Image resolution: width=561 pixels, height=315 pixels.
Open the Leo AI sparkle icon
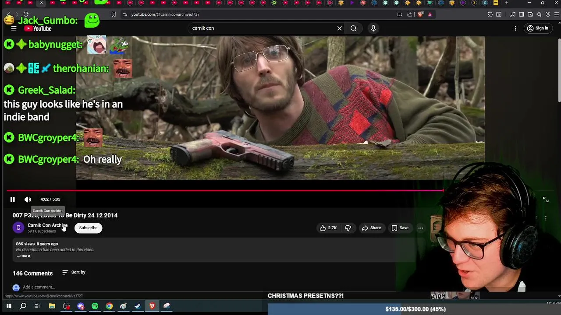pyautogui.click(x=539, y=14)
